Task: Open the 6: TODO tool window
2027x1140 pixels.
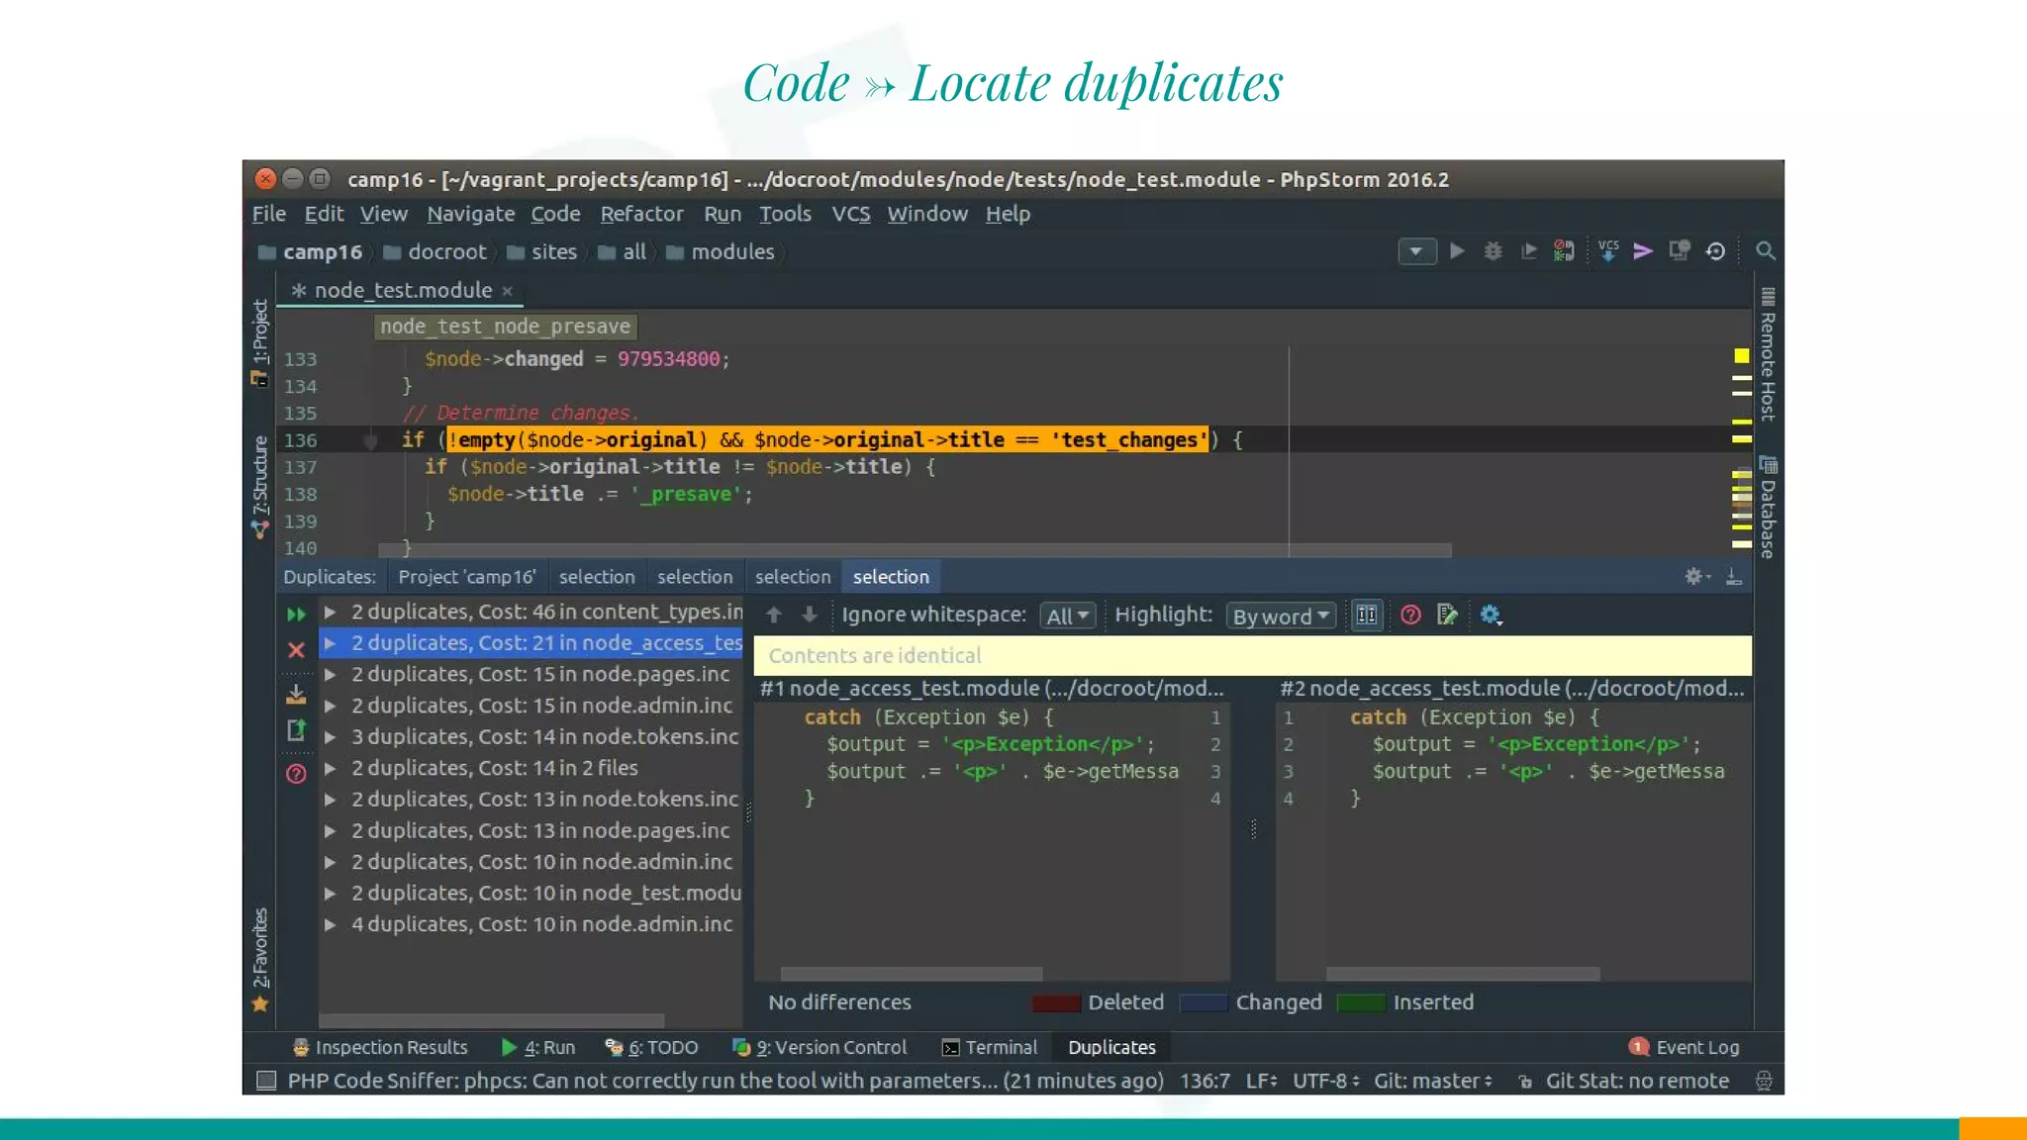Action: pyautogui.click(x=651, y=1047)
